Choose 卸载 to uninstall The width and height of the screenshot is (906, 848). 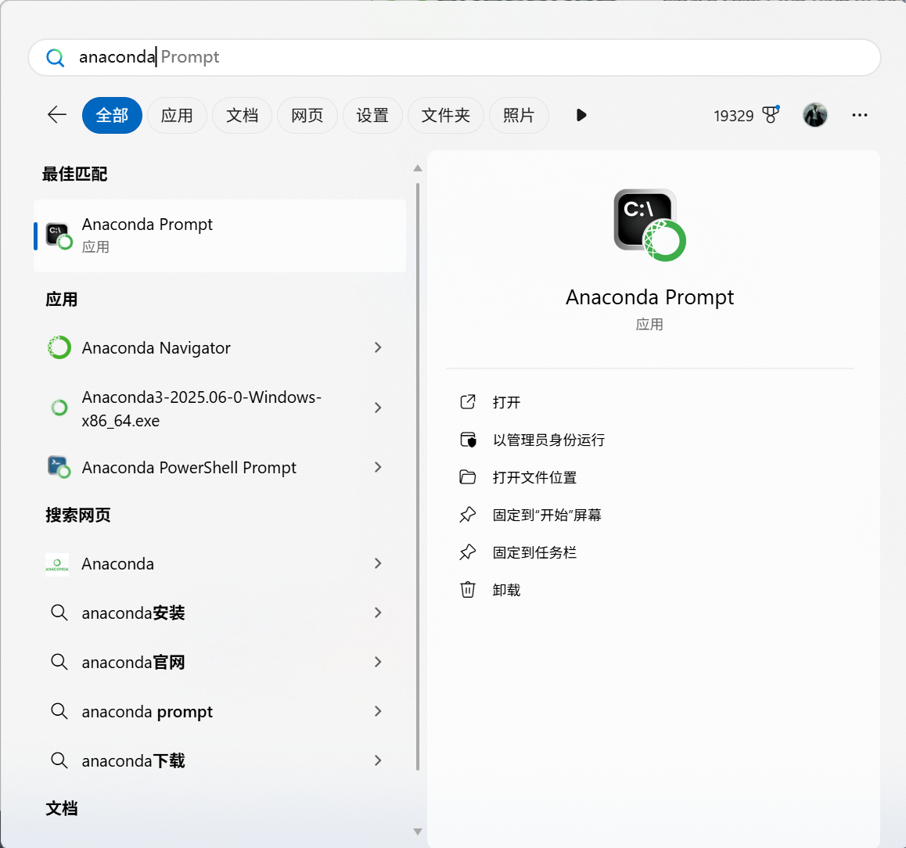[x=506, y=590]
